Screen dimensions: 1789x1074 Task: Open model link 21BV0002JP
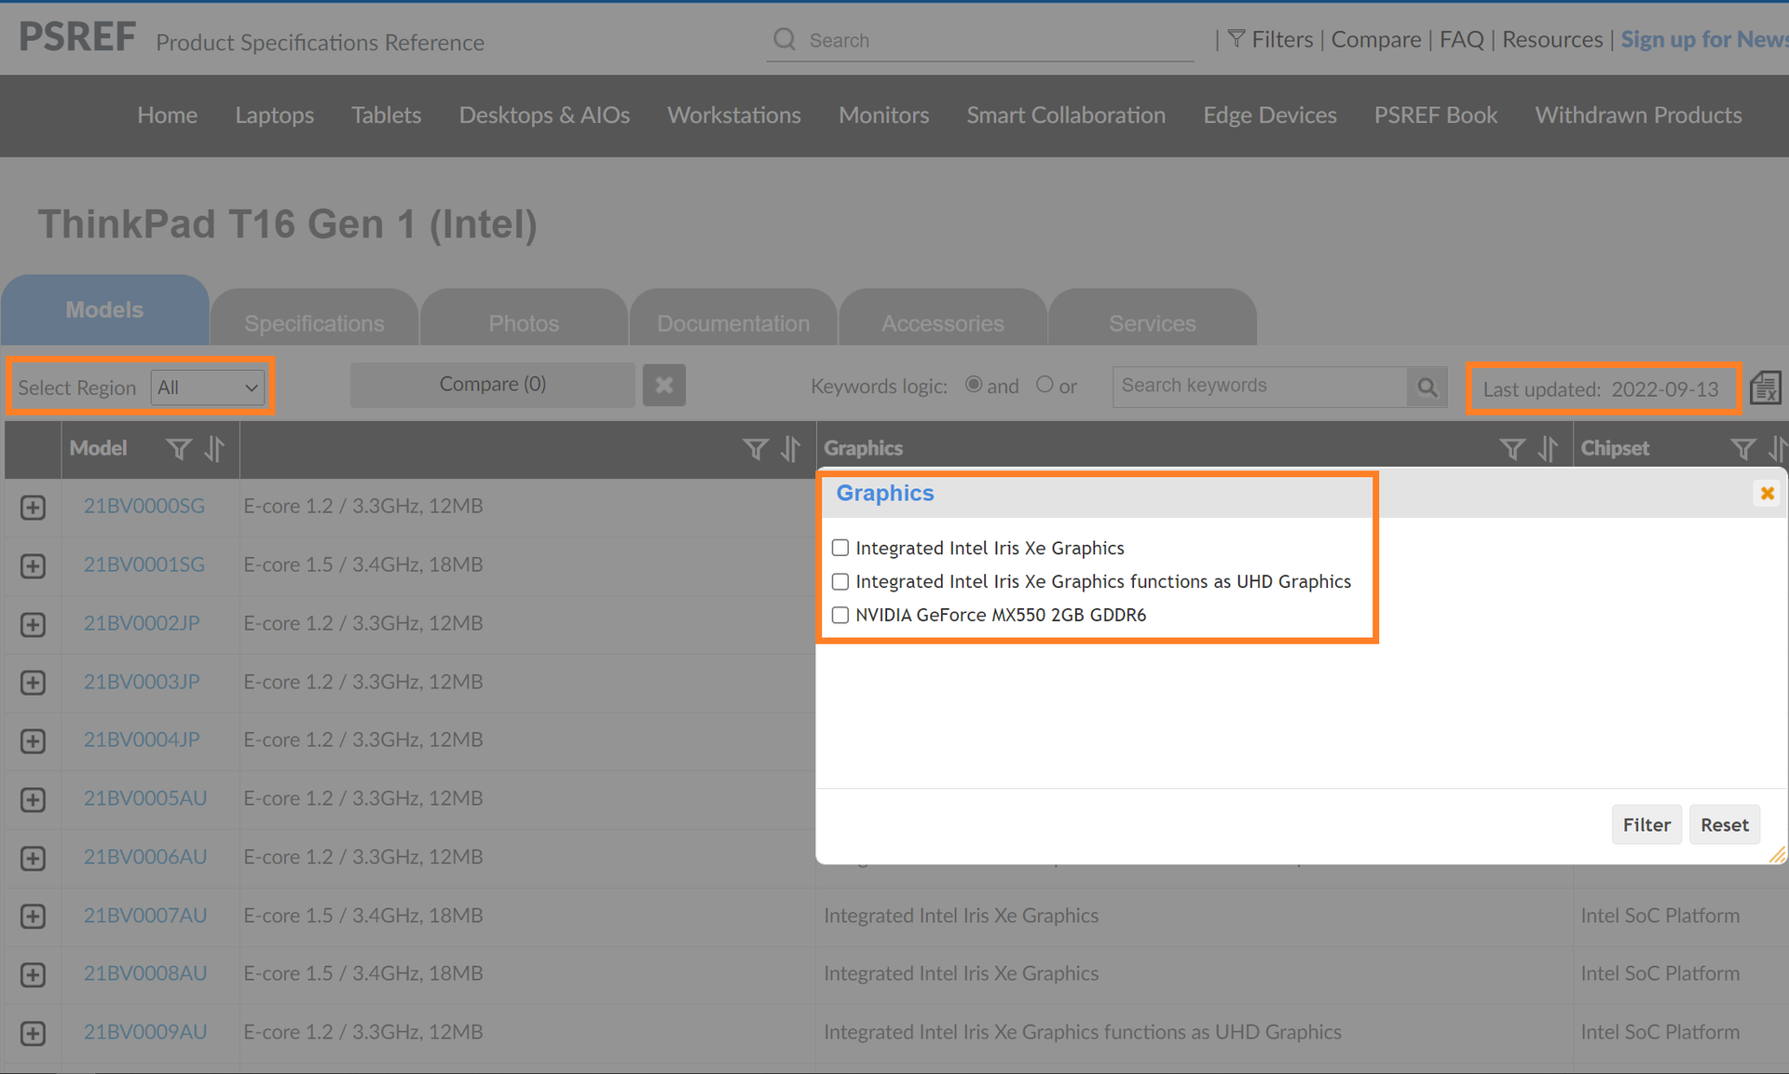pos(142,623)
